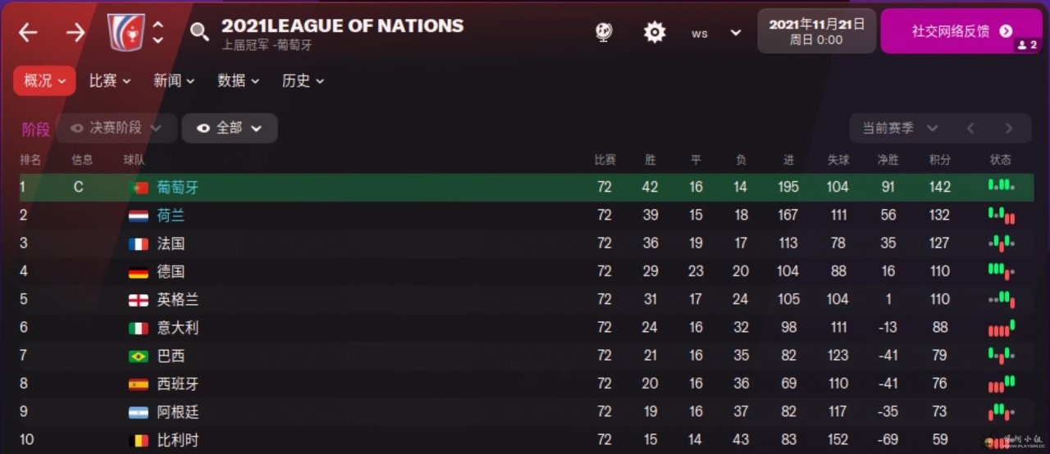Screen dimensions: 1050x454
Task: Select the 概况 overview tab
Action: [44, 80]
